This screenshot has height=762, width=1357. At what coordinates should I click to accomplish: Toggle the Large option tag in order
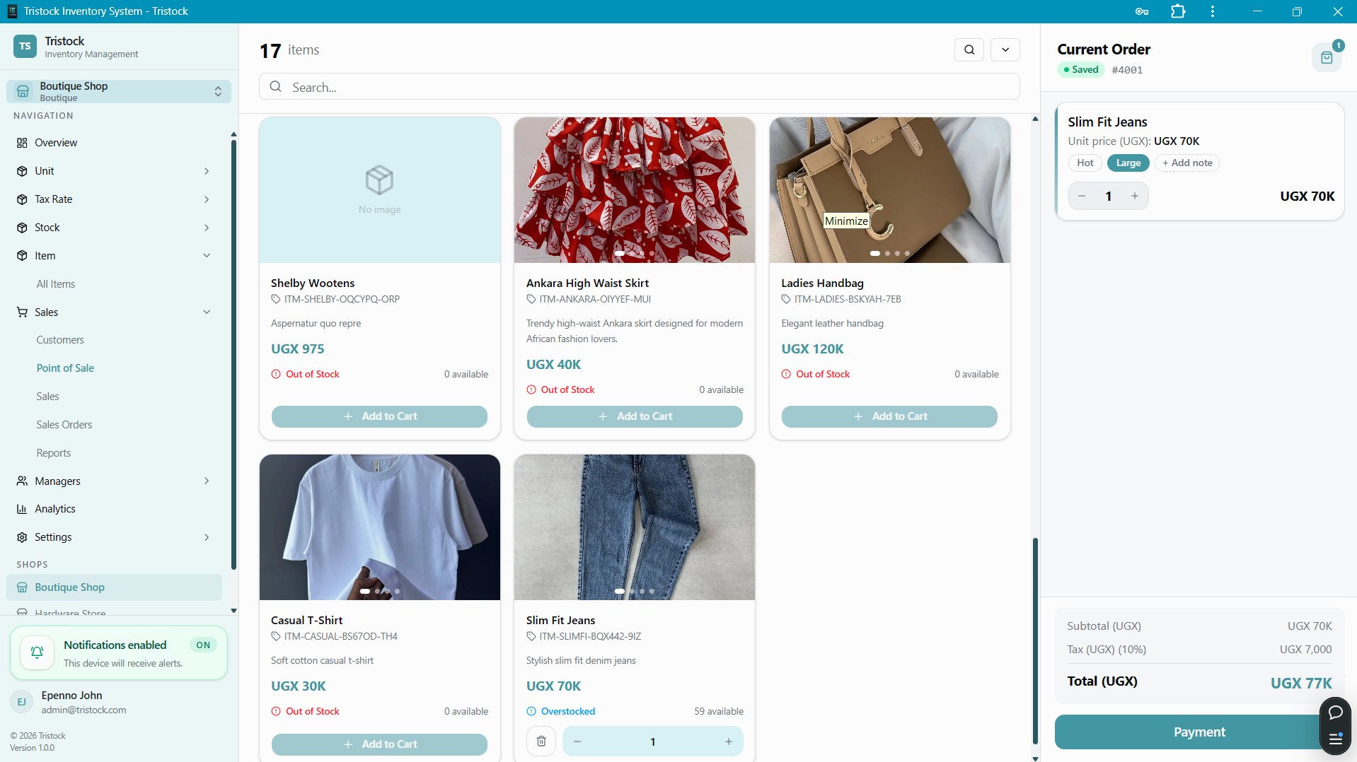[1128, 163]
